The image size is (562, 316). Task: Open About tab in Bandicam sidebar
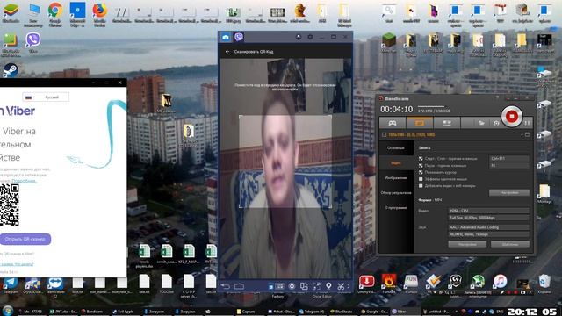pyautogui.click(x=396, y=208)
